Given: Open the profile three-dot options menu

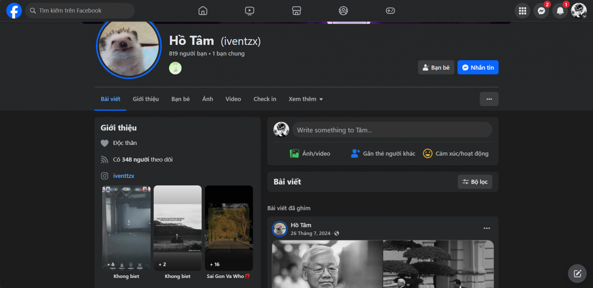Looking at the screenshot, I should point(489,99).
